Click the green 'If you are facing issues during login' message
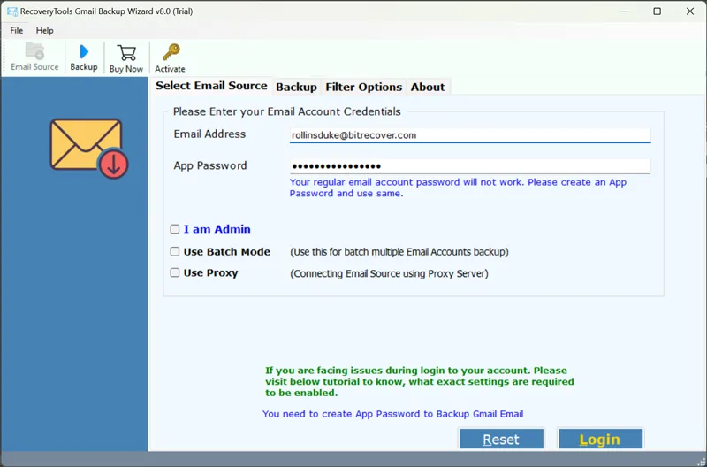This screenshot has height=467, width=707. (420, 382)
